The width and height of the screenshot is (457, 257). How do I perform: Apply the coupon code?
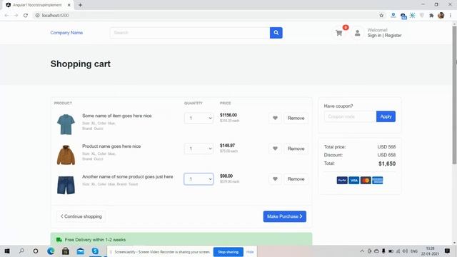(x=386, y=116)
